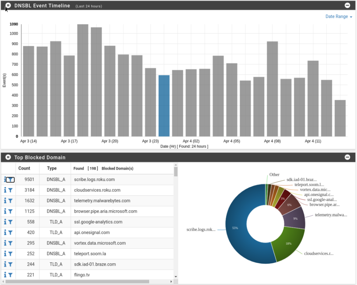The height and width of the screenshot is (285, 357).
Task: Click the api.onesignal.com domain text
Action: 92,232
